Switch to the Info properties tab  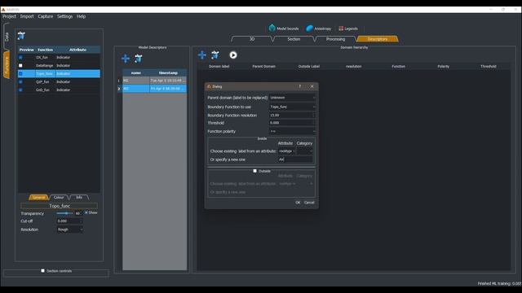click(x=79, y=197)
